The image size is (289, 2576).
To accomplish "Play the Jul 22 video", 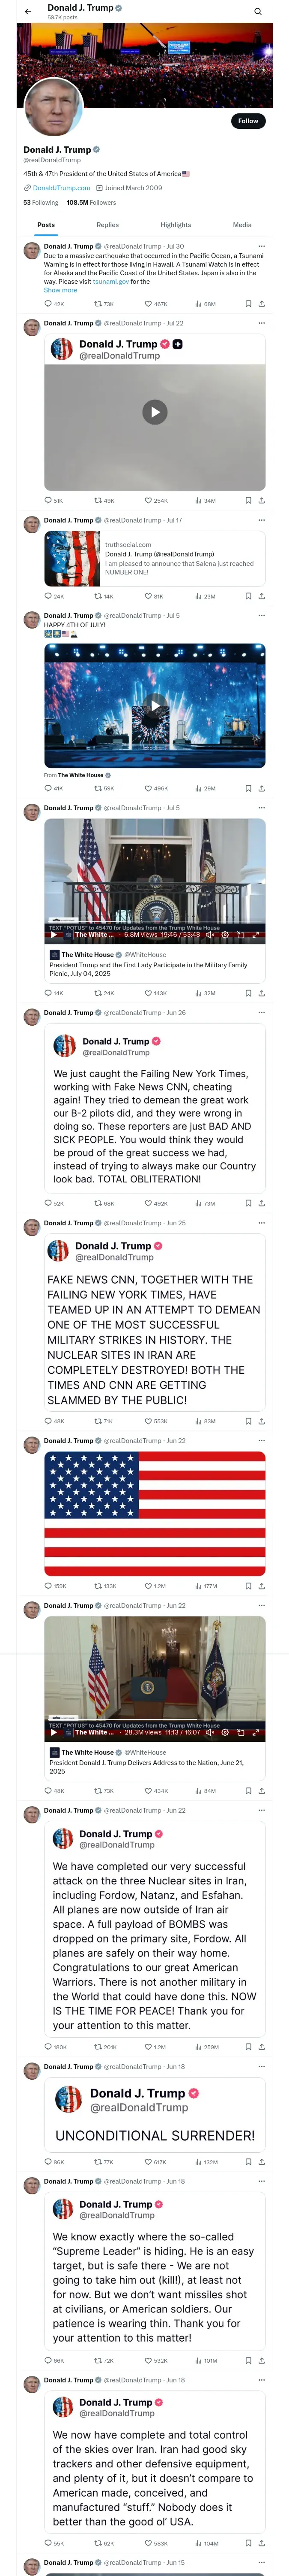I will point(155,412).
